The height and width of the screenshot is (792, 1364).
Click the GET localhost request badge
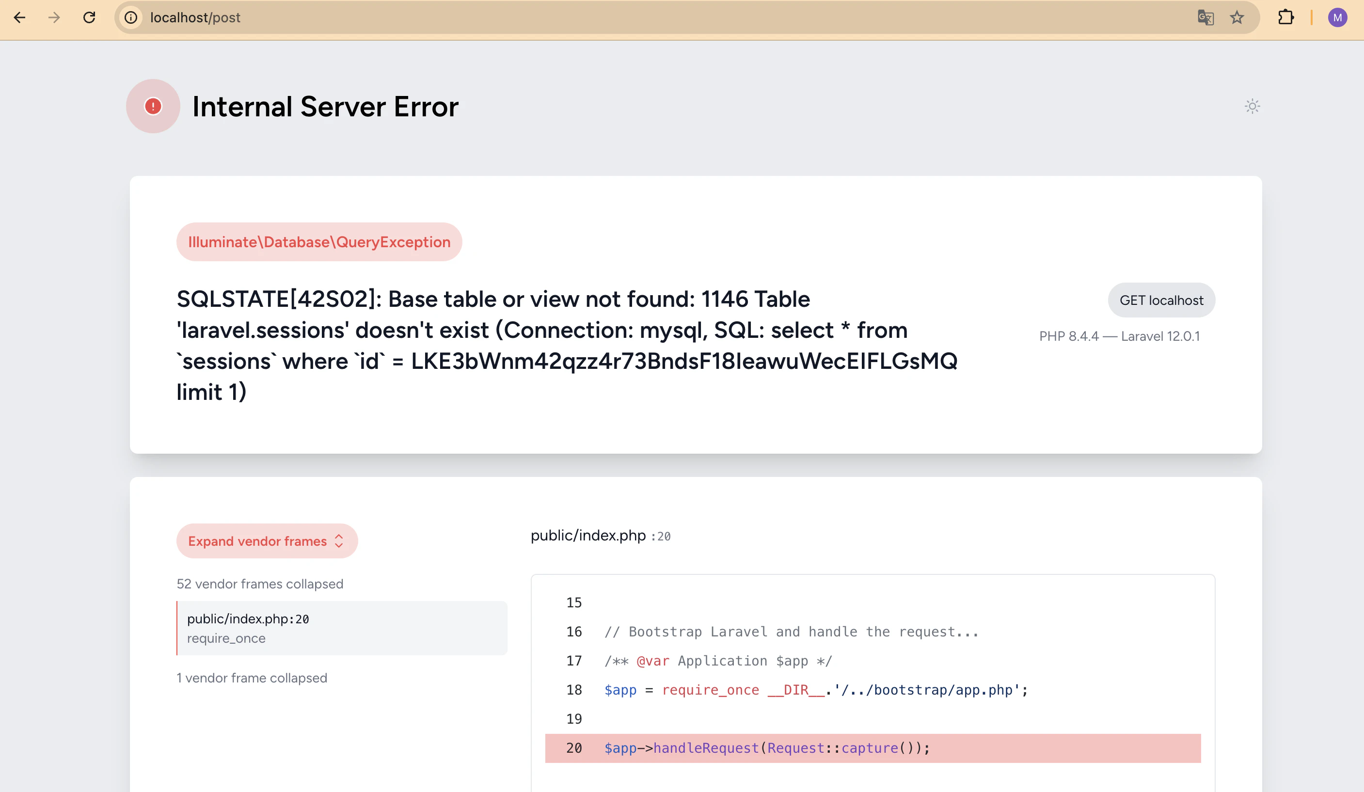pos(1161,300)
